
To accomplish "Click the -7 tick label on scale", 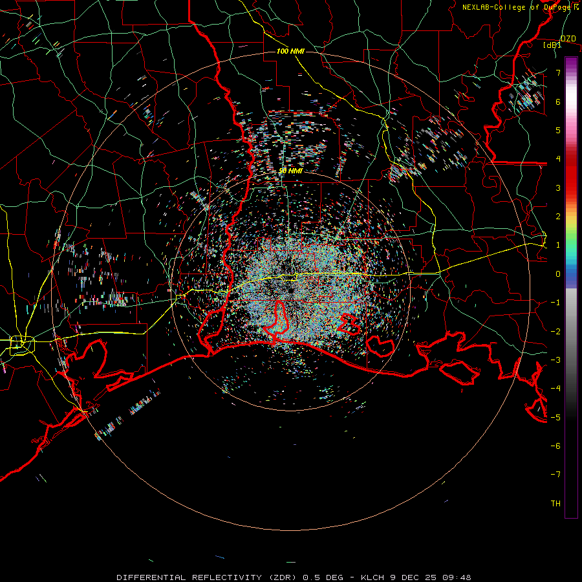I will point(555,475).
